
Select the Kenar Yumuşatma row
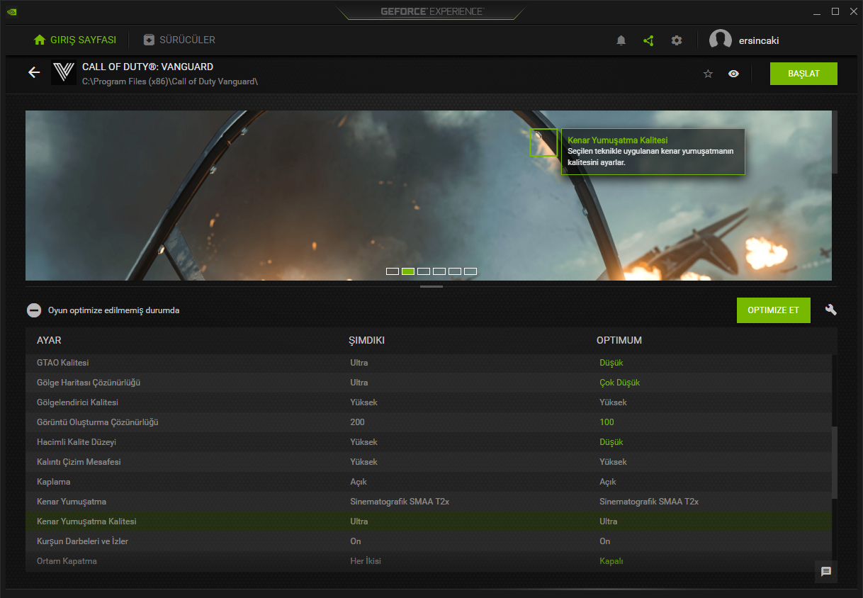tap(429, 502)
